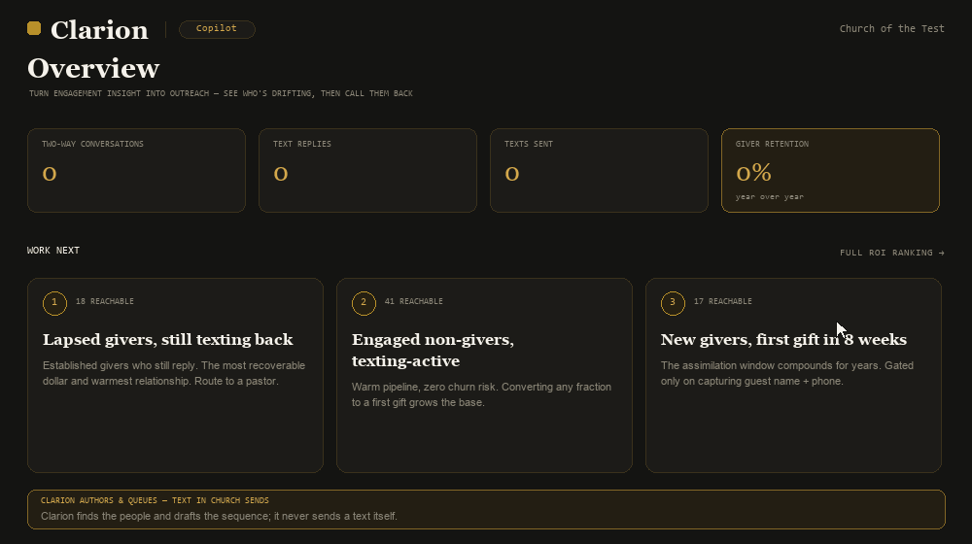This screenshot has height=544, width=972.
Task: Click the 41 Reachable label
Action: (x=413, y=302)
